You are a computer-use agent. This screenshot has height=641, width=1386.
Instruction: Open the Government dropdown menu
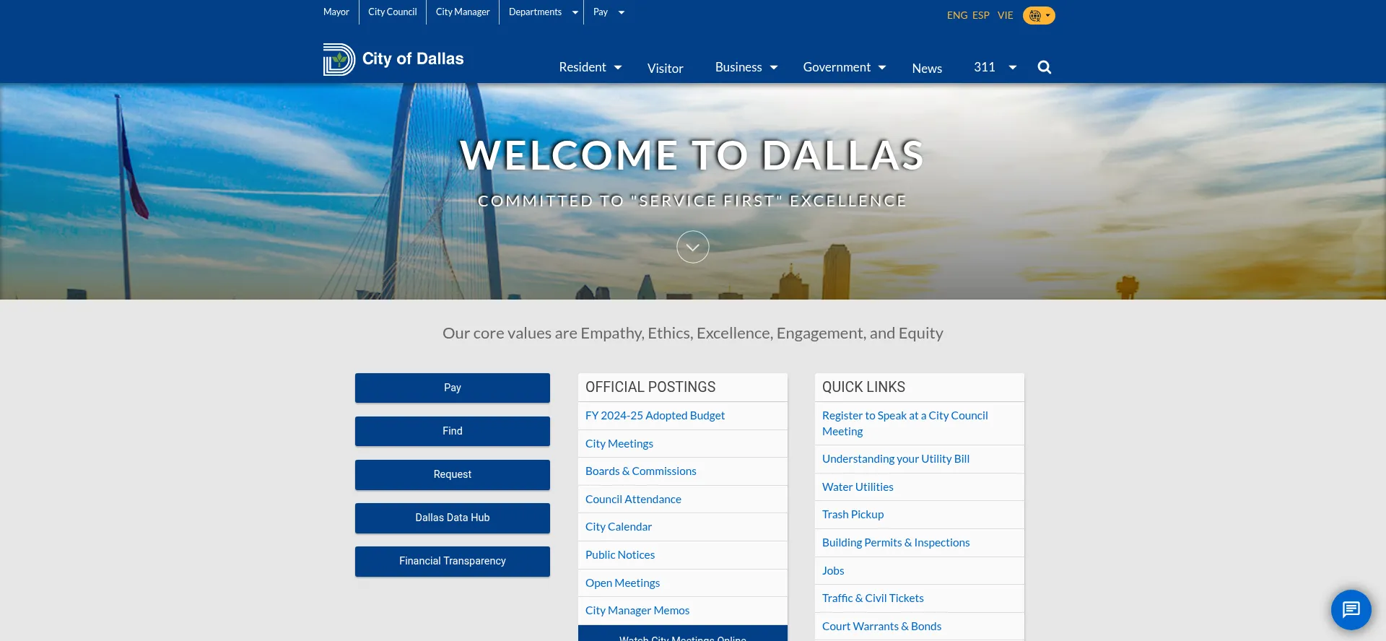point(844,67)
